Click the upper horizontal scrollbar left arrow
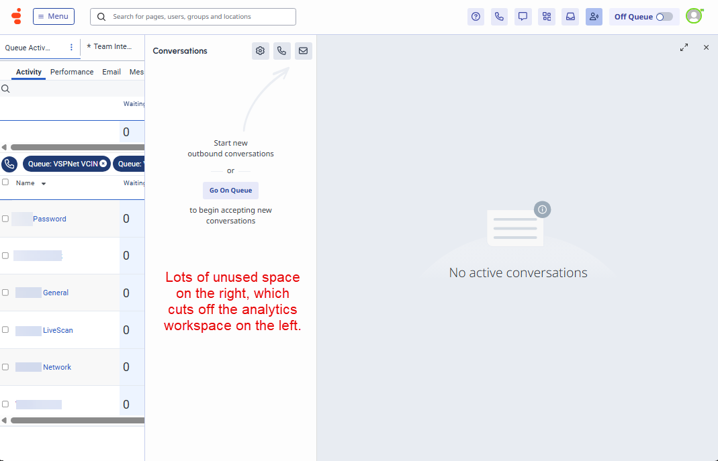This screenshot has width=718, height=461. pos(4,147)
